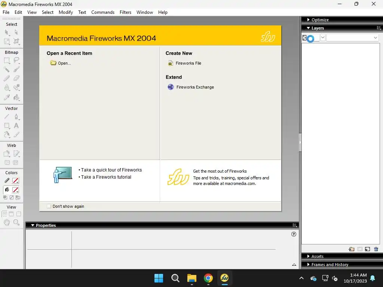Open the File menu
Image resolution: width=383 pixels, height=287 pixels.
[x=6, y=12]
